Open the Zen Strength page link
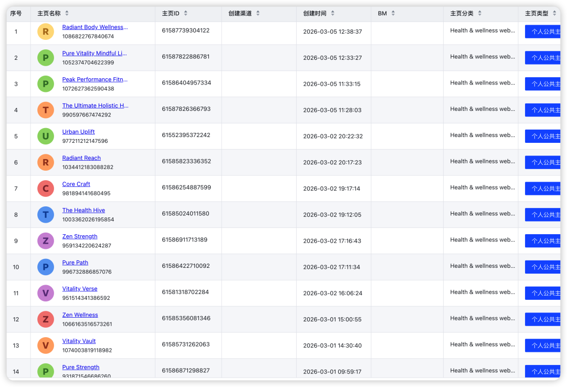Viewport: 567px width, 387px height. pyautogui.click(x=80, y=236)
